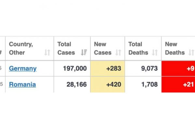Open the Romania country link
Image resolution: width=195 pixels, height=117 pixels.
pyautogui.click(x=22, y=84)
